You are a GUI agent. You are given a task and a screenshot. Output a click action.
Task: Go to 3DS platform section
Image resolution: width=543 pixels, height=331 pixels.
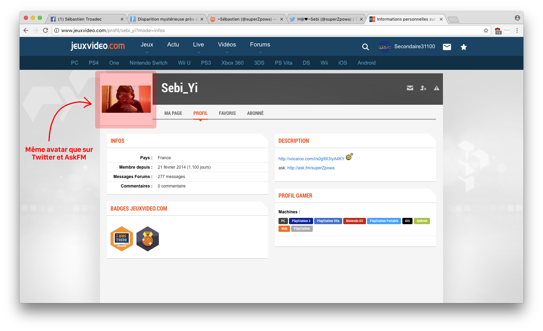click(259, 63)
